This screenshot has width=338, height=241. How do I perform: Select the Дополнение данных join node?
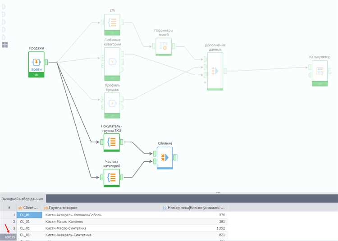tap(215, 71)
